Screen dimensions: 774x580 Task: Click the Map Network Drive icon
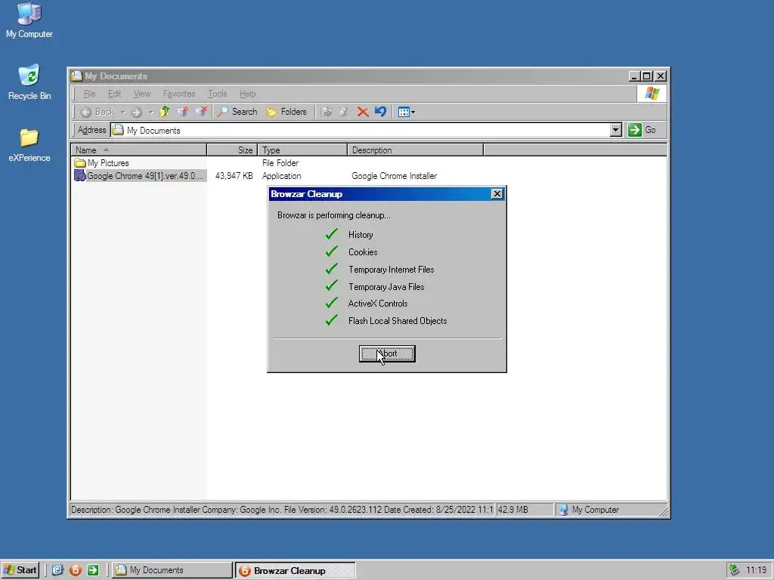tap(183, 112)
